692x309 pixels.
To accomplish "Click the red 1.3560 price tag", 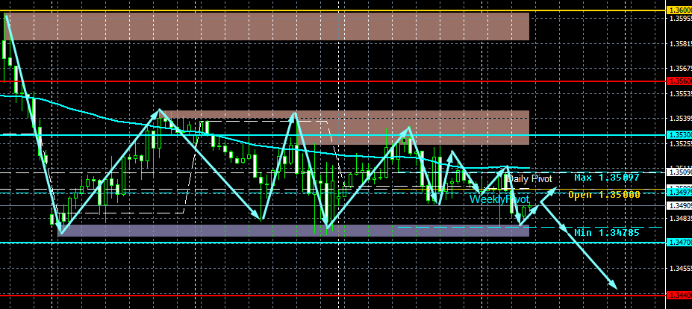I will [679, 81].
